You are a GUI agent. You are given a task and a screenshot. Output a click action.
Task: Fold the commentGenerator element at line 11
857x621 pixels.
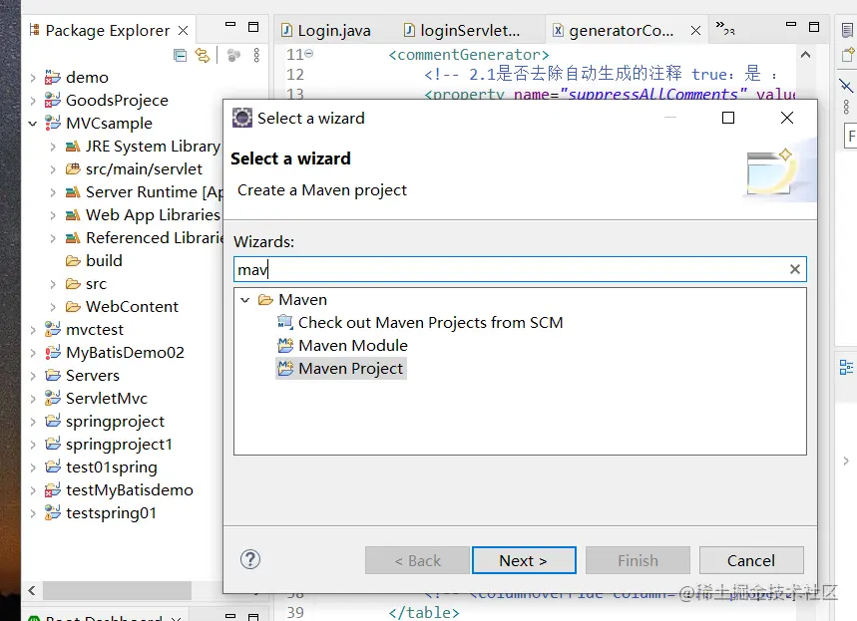point(309,54)
